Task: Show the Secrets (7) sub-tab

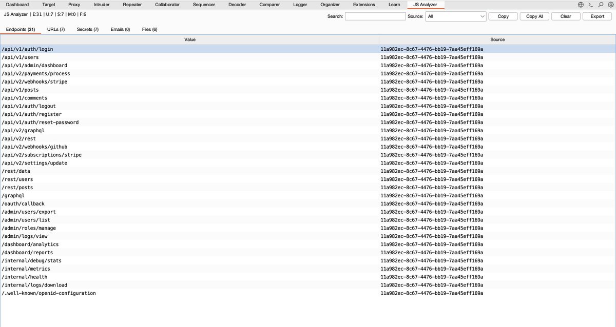Action: [88, 29]
